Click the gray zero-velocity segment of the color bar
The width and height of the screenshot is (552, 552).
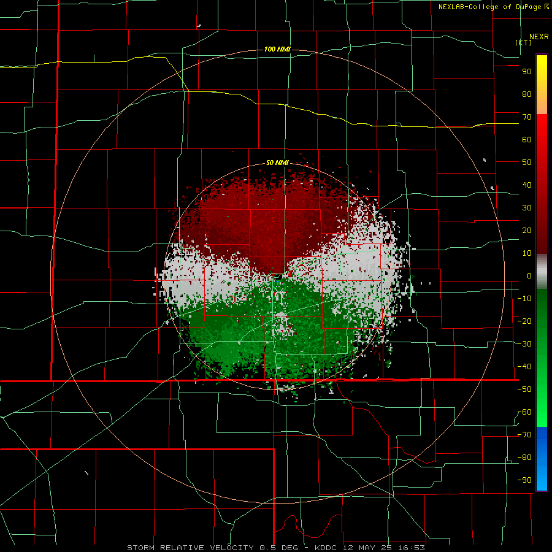pyautogui.click(x=542, y=272)
